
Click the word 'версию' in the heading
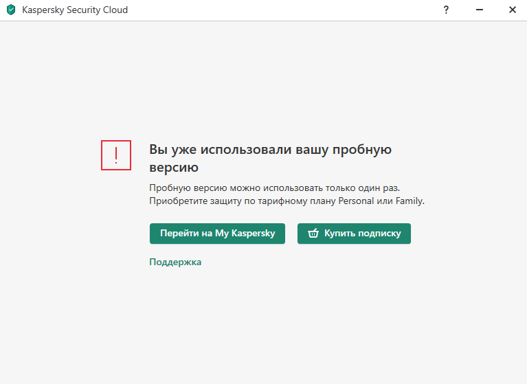(x=174, y=167)
